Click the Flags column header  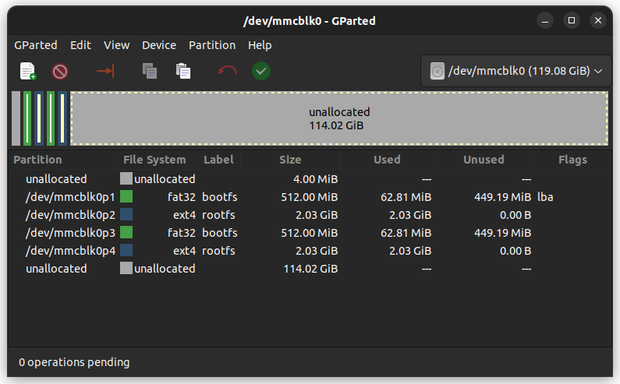click(572, 160)
